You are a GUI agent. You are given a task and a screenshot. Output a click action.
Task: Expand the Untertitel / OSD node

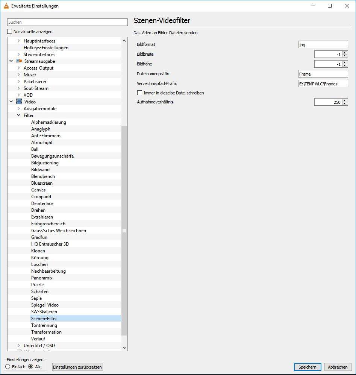click(x=18, y=345)
